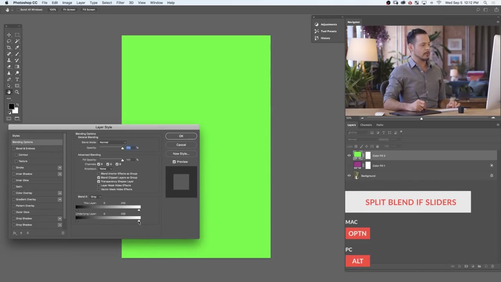Select the Path Selection tool

[x=9, y=86]
